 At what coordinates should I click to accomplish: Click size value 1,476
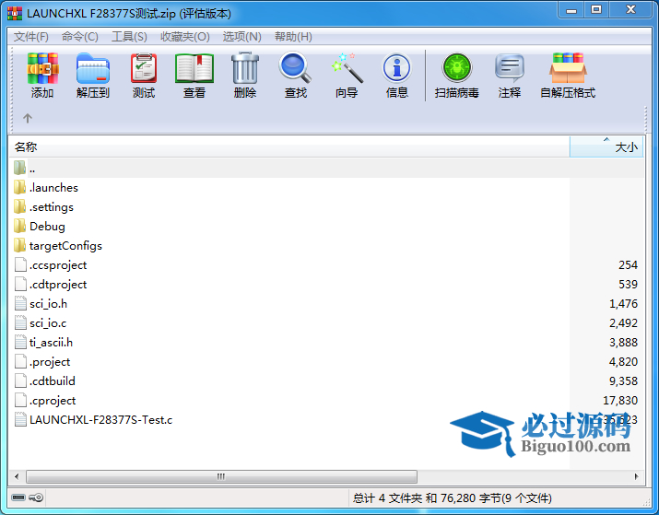point(623,304)
